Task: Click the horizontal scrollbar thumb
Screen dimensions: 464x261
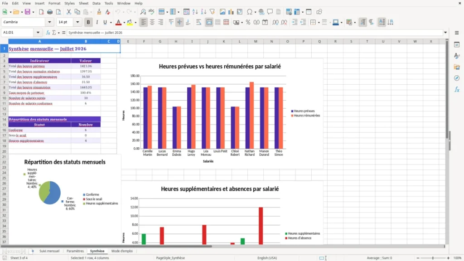Action: (x=106, y=246)
